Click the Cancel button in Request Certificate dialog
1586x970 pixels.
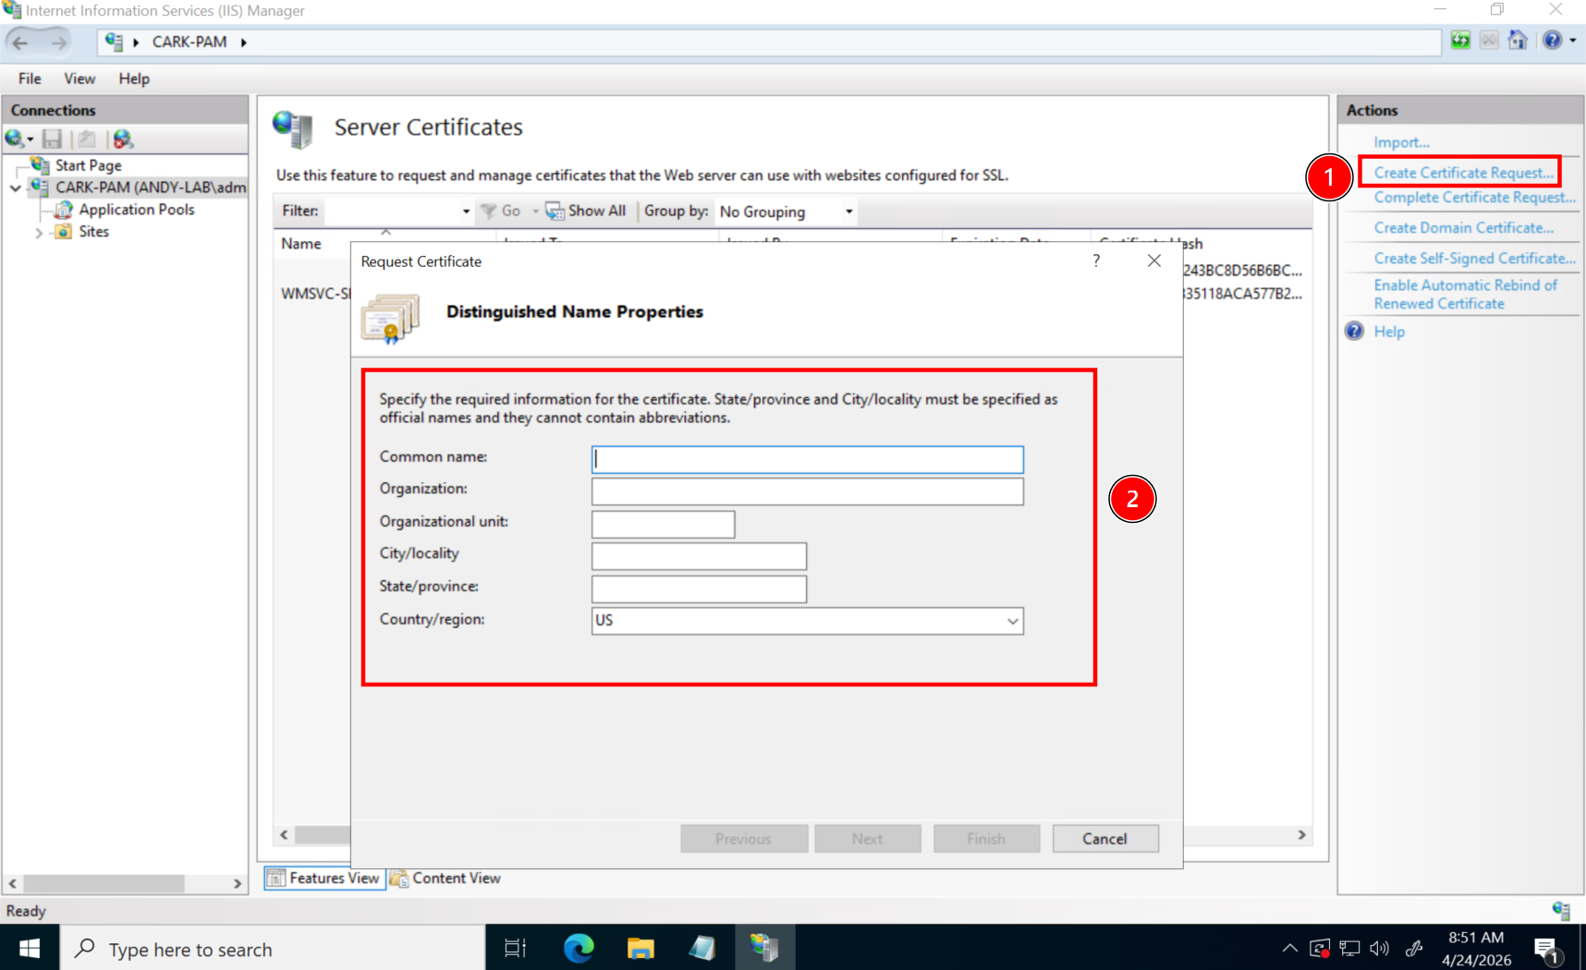click(1104, 839)
